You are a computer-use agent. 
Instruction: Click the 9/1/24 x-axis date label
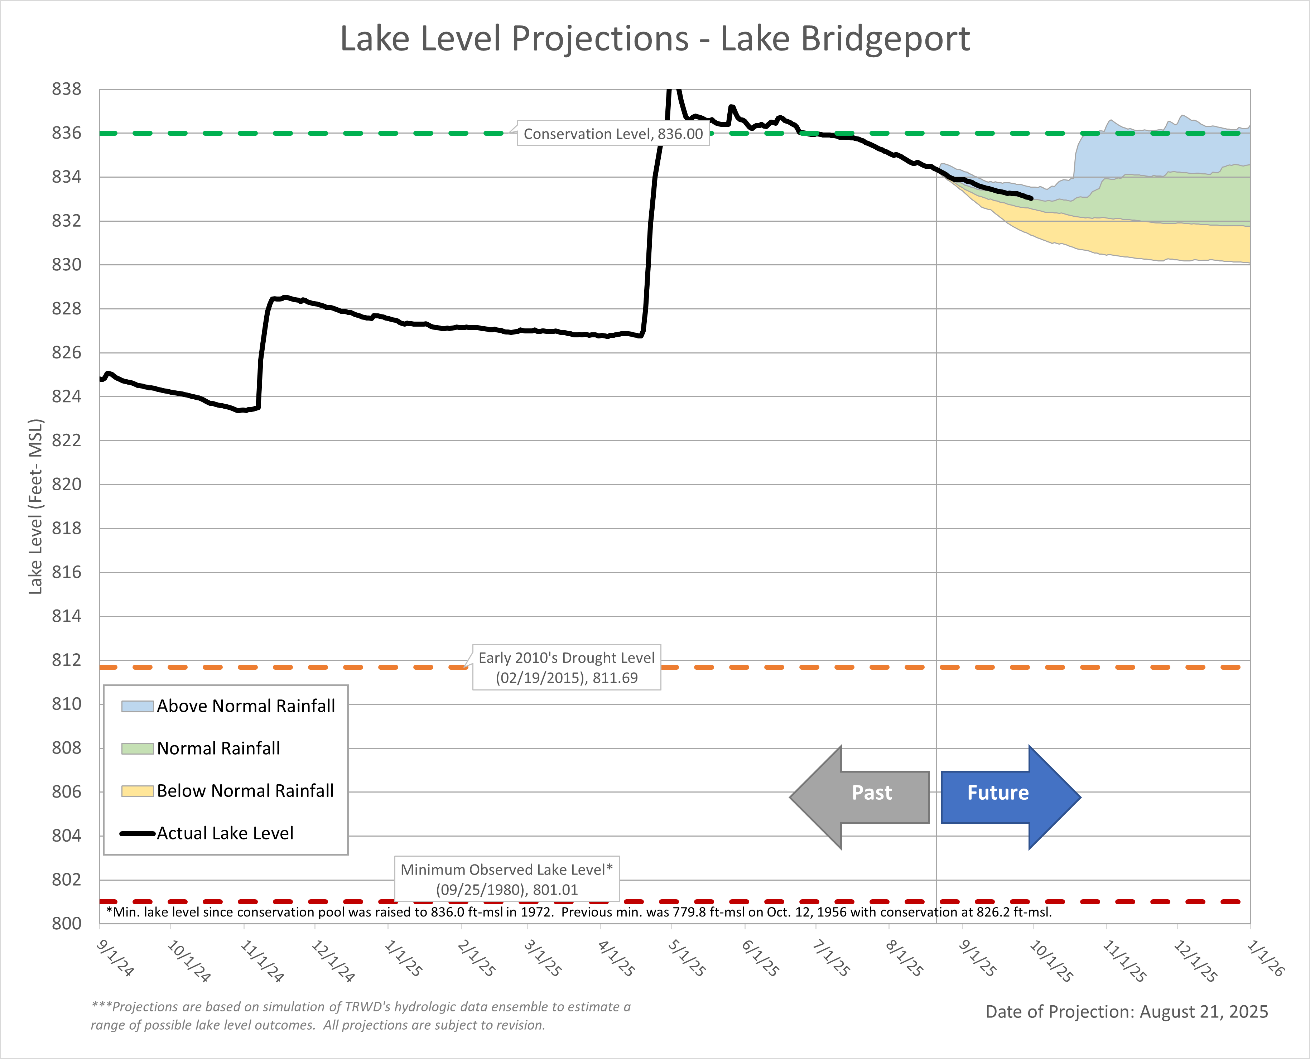[115, 958]
